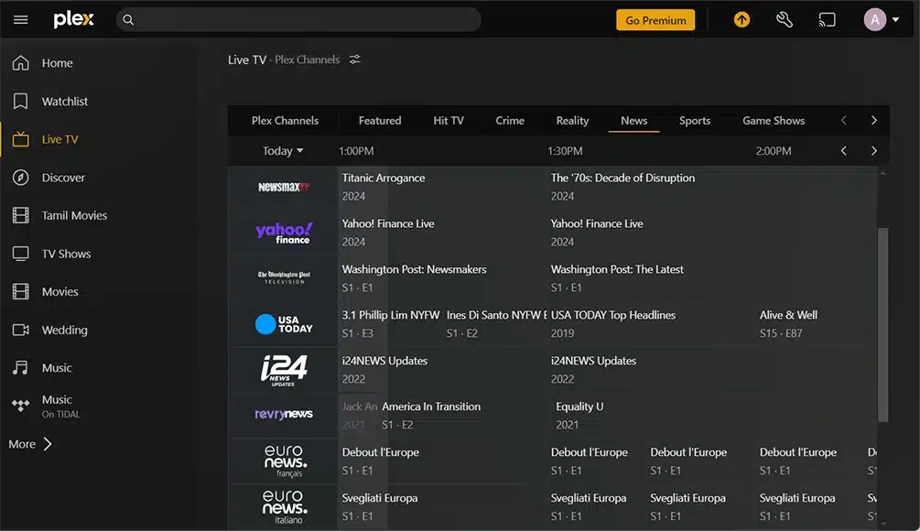
Task: Switch to the Game Shows tab
Action: tap(774, 121)
